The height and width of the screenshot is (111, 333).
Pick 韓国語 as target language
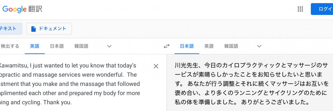pyautogui.click(x=231, y=46)
